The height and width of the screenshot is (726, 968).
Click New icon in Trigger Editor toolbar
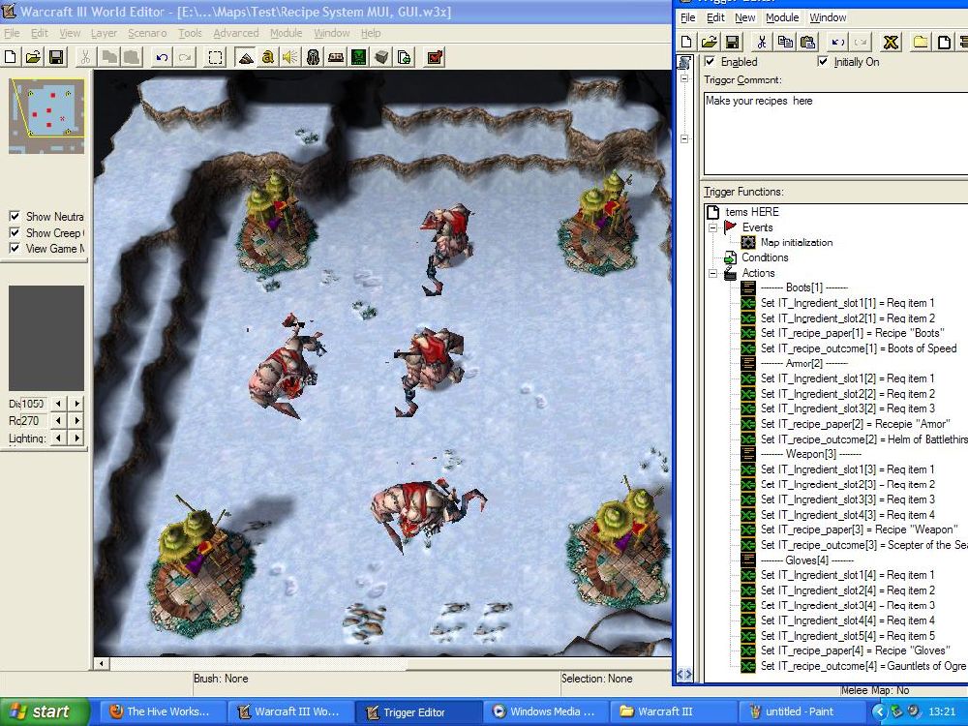686,42
